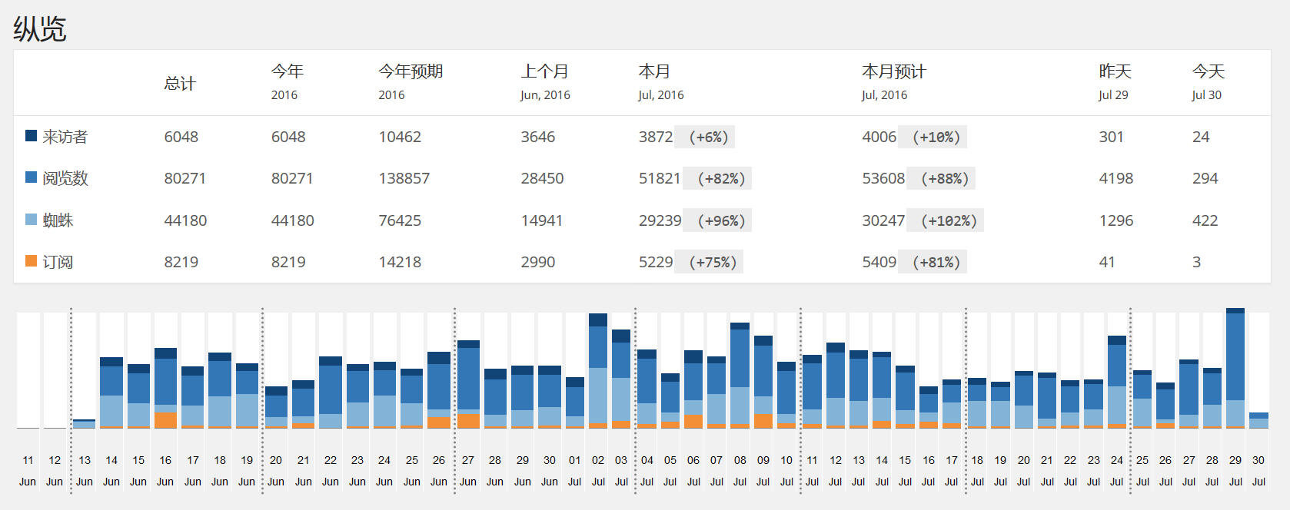Viewport: 1290px width, 510px height.
Task: Click the chart bar for 27 Jun
Action: click(x=468, y=384)
